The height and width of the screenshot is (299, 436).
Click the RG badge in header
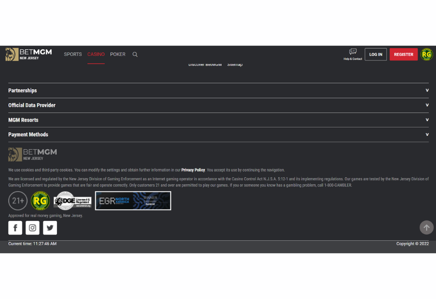427,54
